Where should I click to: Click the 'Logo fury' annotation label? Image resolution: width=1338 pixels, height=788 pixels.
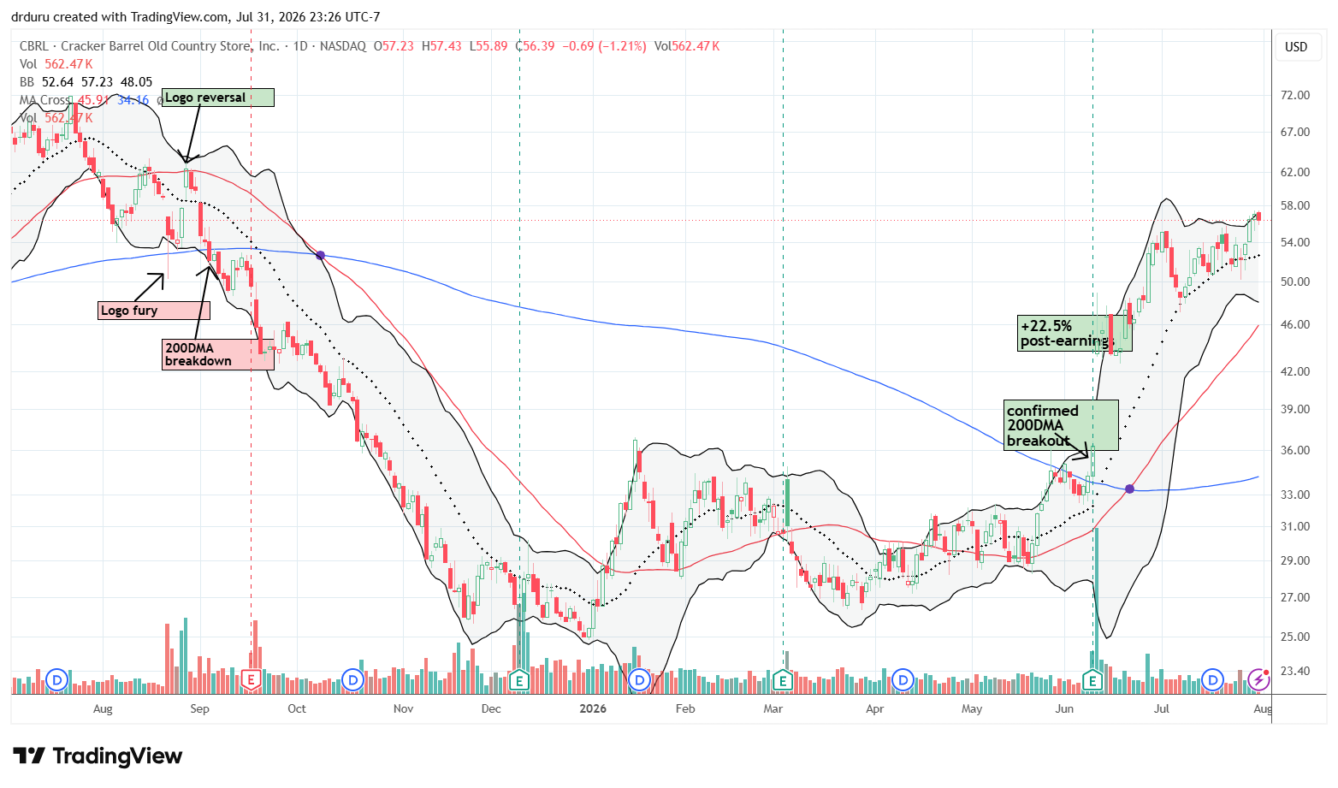point(154,311)
